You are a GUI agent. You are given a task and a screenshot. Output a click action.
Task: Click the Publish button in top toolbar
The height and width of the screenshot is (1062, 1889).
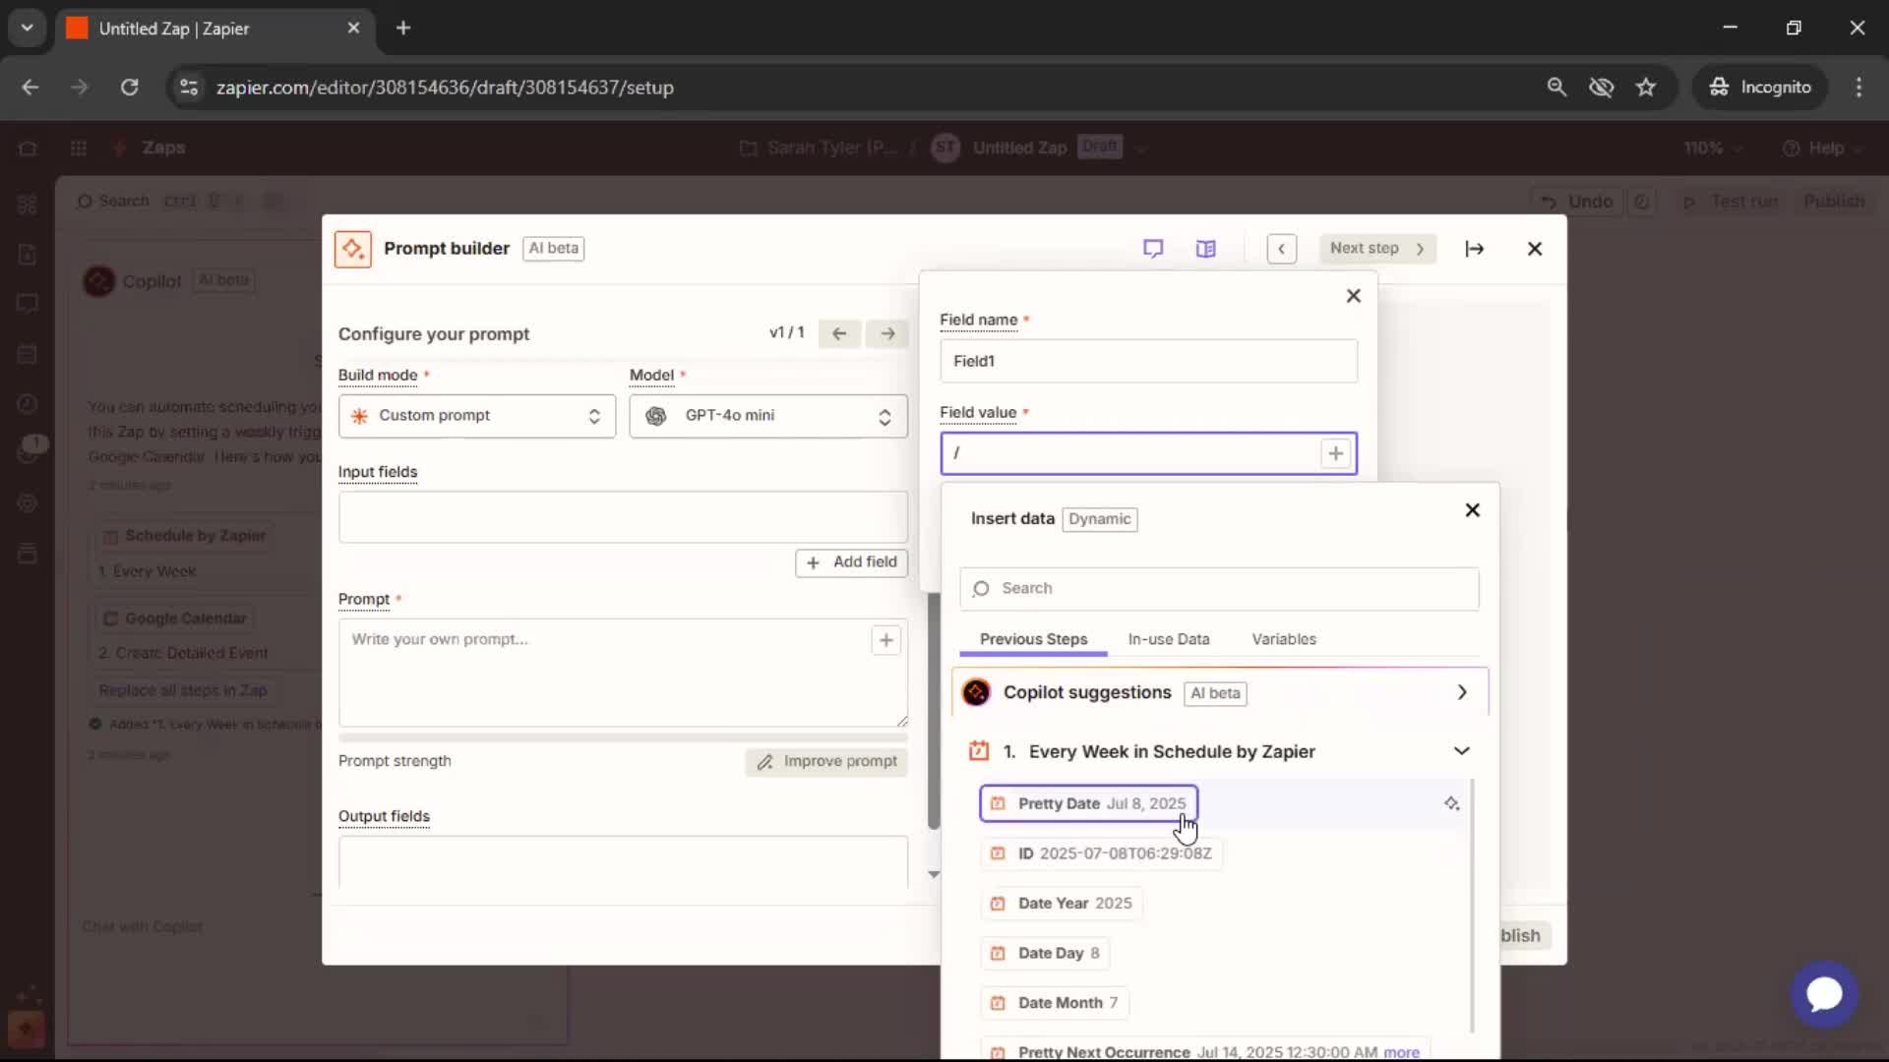coord(1834,202)
